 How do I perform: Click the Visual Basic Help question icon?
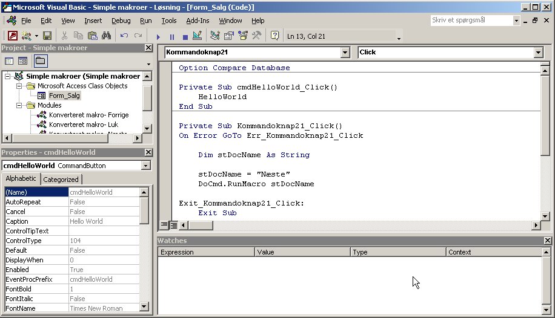pyautogui.click(x=274, y=36)
